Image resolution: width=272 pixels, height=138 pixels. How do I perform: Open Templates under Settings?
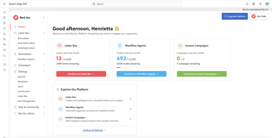[22, 82]
